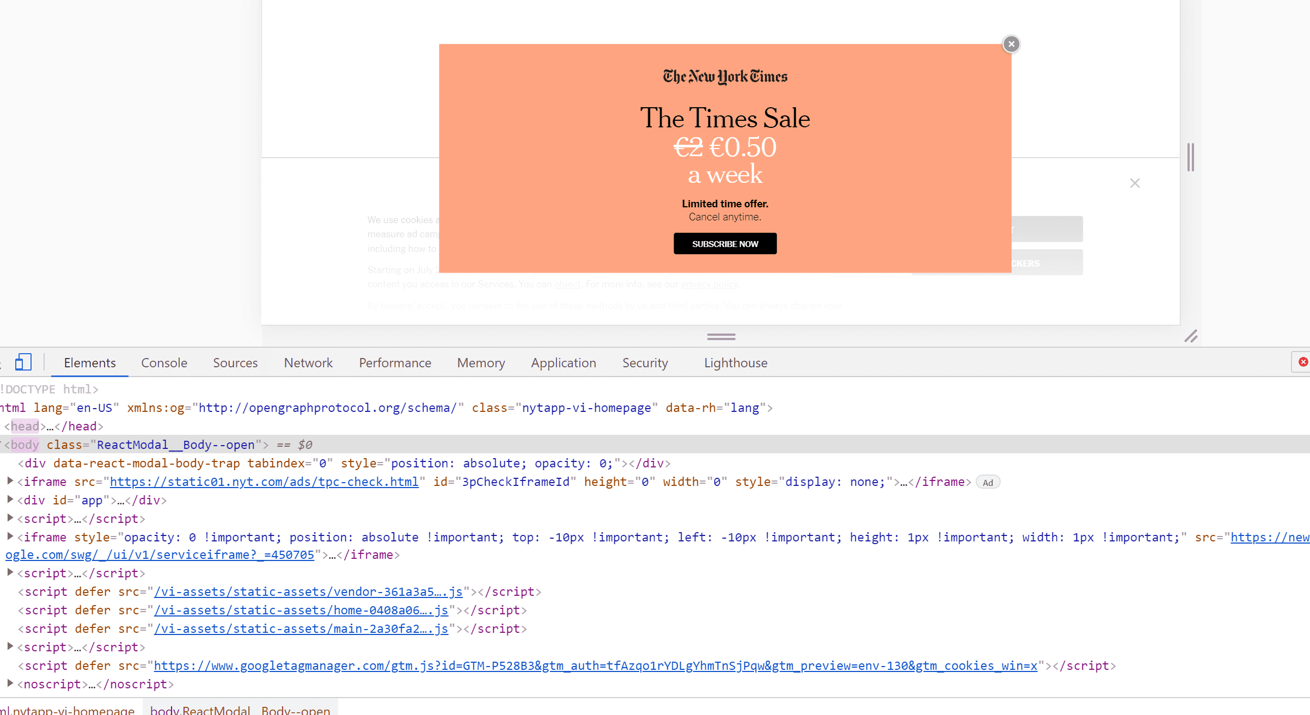Click the SUBSCRIBE NOW button

tap(725, 244)
